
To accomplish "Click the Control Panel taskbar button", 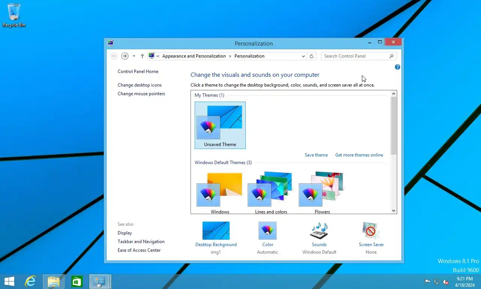I will (x=100, y=281).
